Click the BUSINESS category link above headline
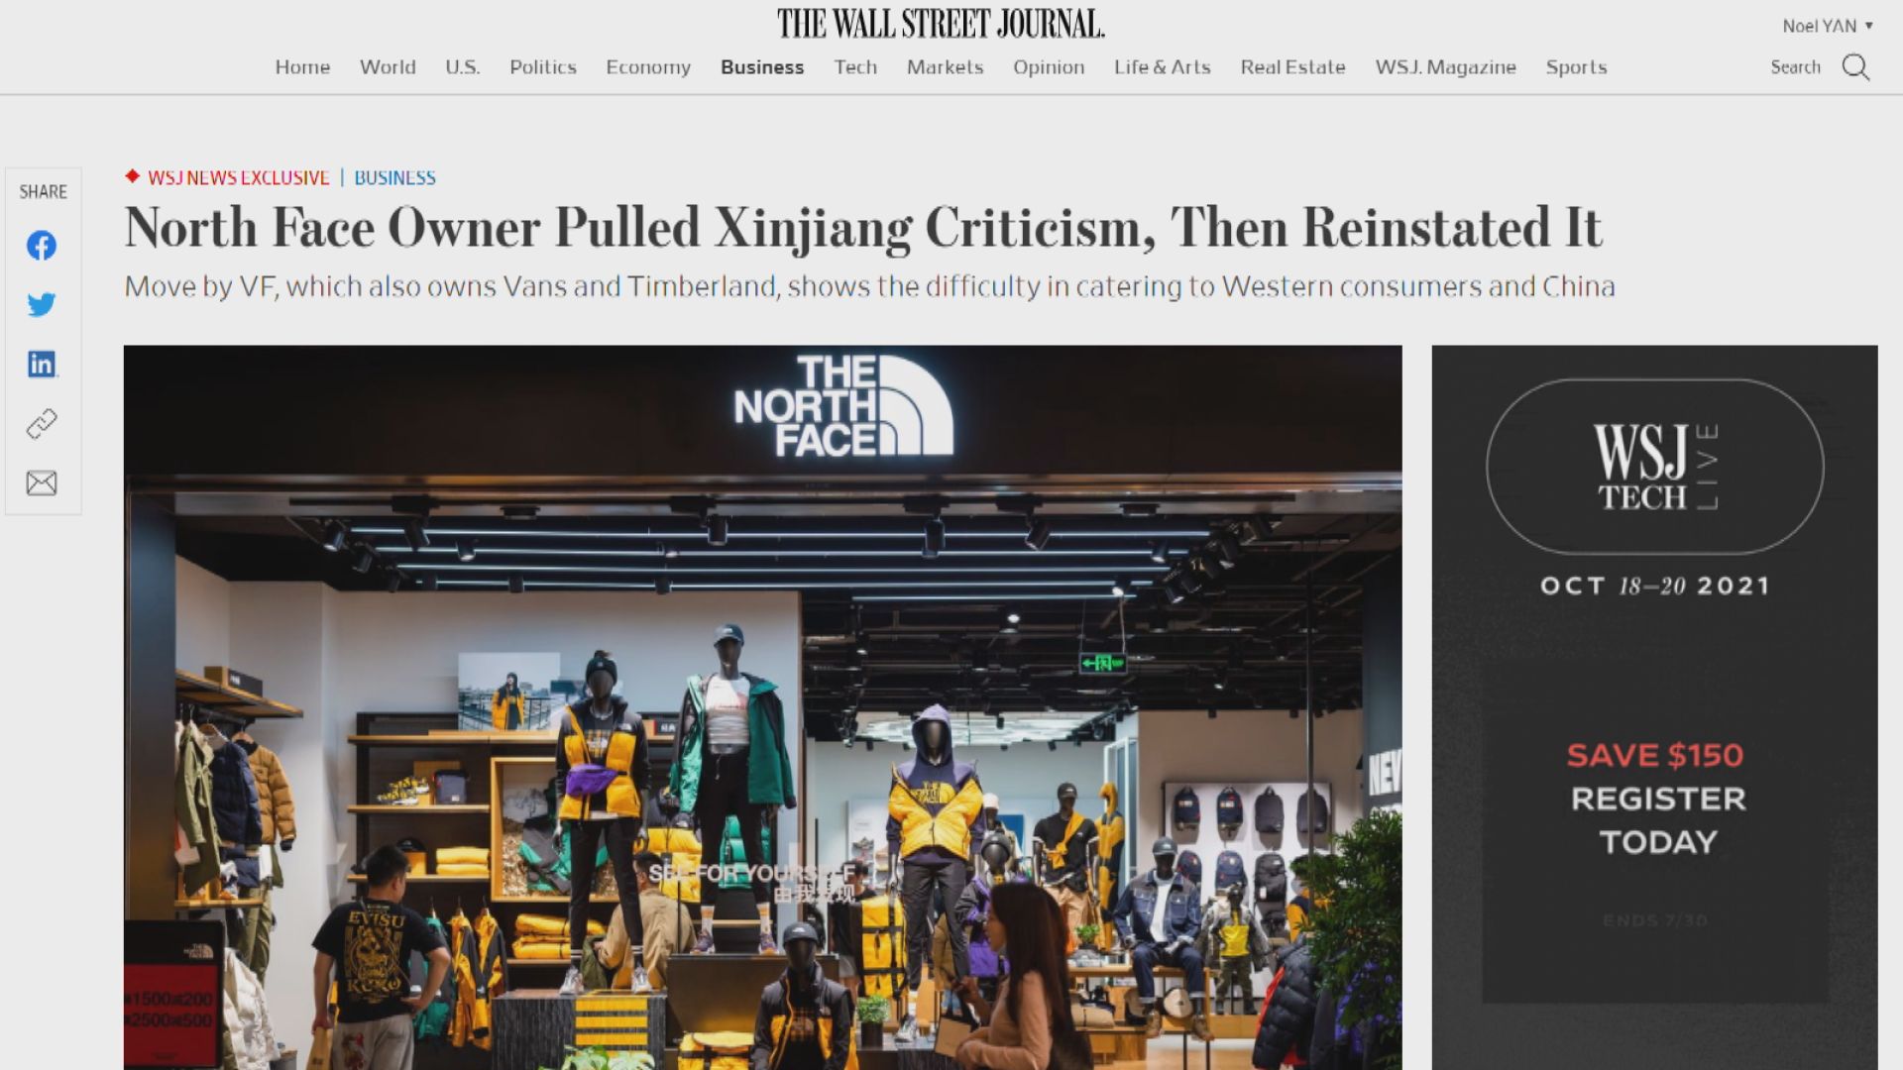This screenshot has width=1903, height=1070. click(x=394, y=177)
